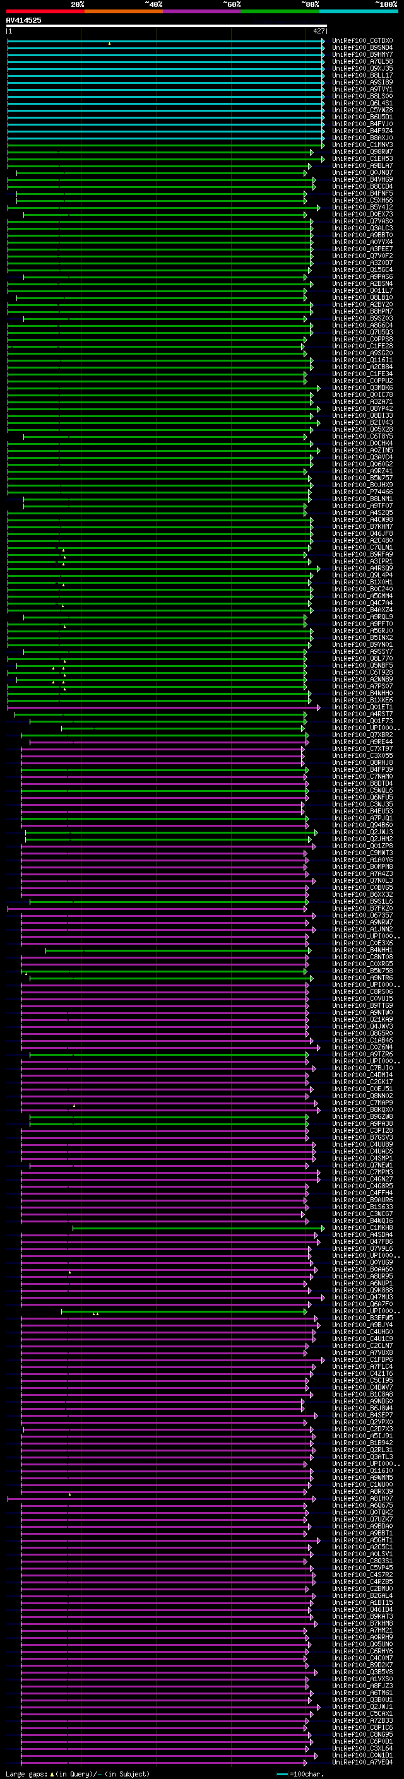Click the UniRef100_Q2JHM2 label
This screenshot has width=404, height=1779.
pyautogui.click(x=362, y=839)
